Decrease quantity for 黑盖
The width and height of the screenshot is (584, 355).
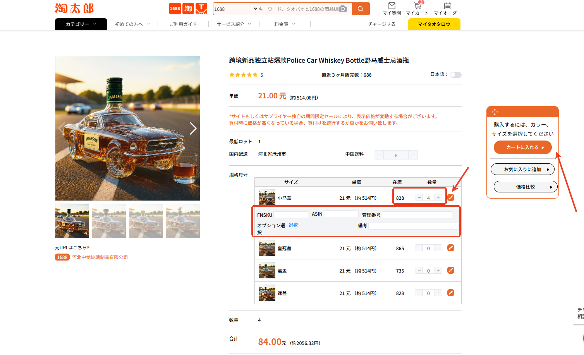coord(419,271)
